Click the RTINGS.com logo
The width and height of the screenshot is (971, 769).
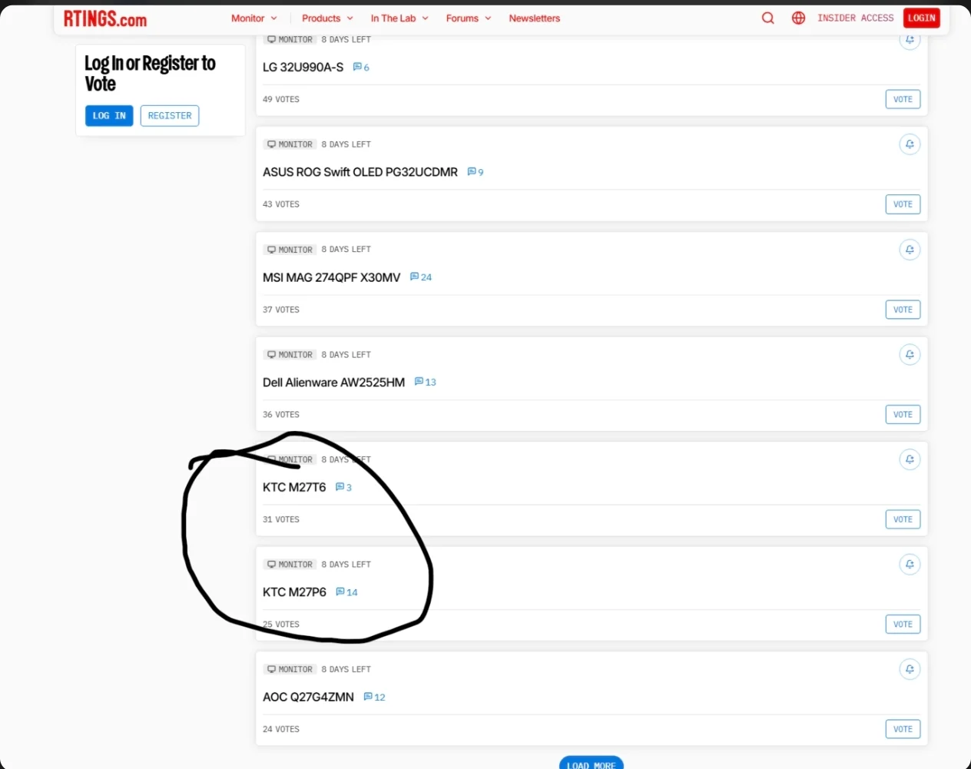pyautogui.click(x=104, y=19)
